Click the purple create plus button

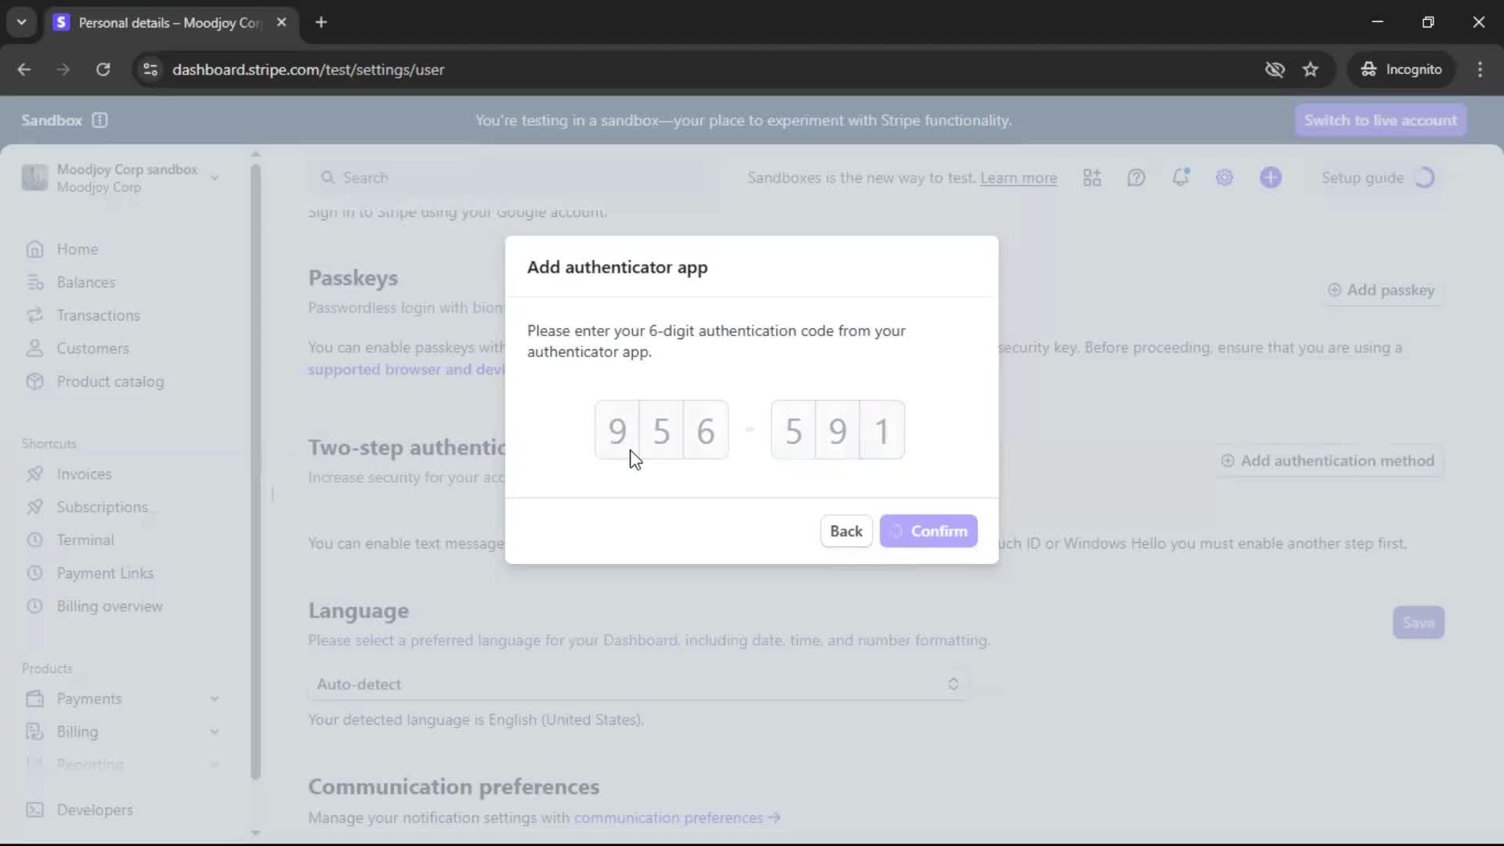[x=1271, y=178]
